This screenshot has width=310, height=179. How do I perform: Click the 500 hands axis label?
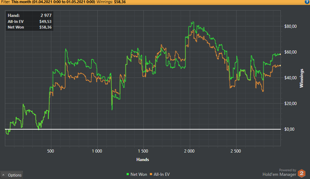click(x=50, y=151)
